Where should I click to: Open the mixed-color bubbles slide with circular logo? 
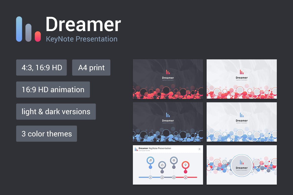click(x=241, y=165)
